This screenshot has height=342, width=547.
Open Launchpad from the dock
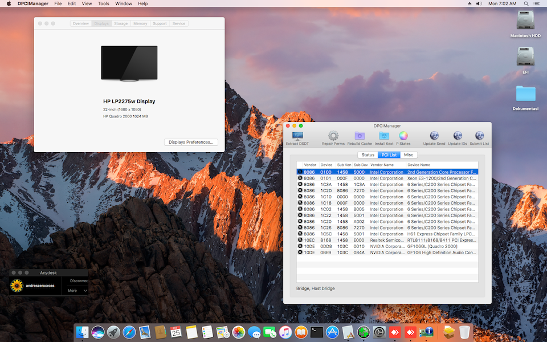coord(113,332)
